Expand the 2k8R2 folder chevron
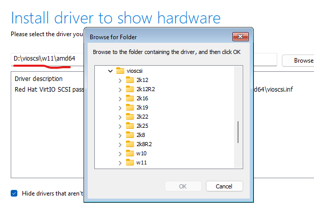This screenshot has height=221, width=314. pos(120,144)
